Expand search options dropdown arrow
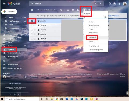The image size is (129, 101). [101, 4]
